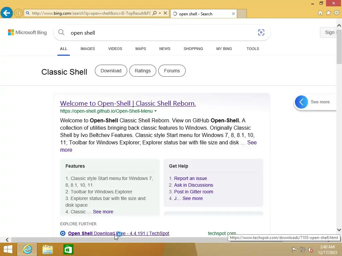
Task: Open the TOOLS menu
Action: [253, 49]
